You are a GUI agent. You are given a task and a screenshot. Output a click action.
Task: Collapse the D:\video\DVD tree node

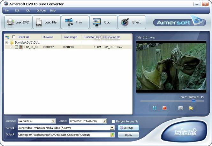point(6,43)
